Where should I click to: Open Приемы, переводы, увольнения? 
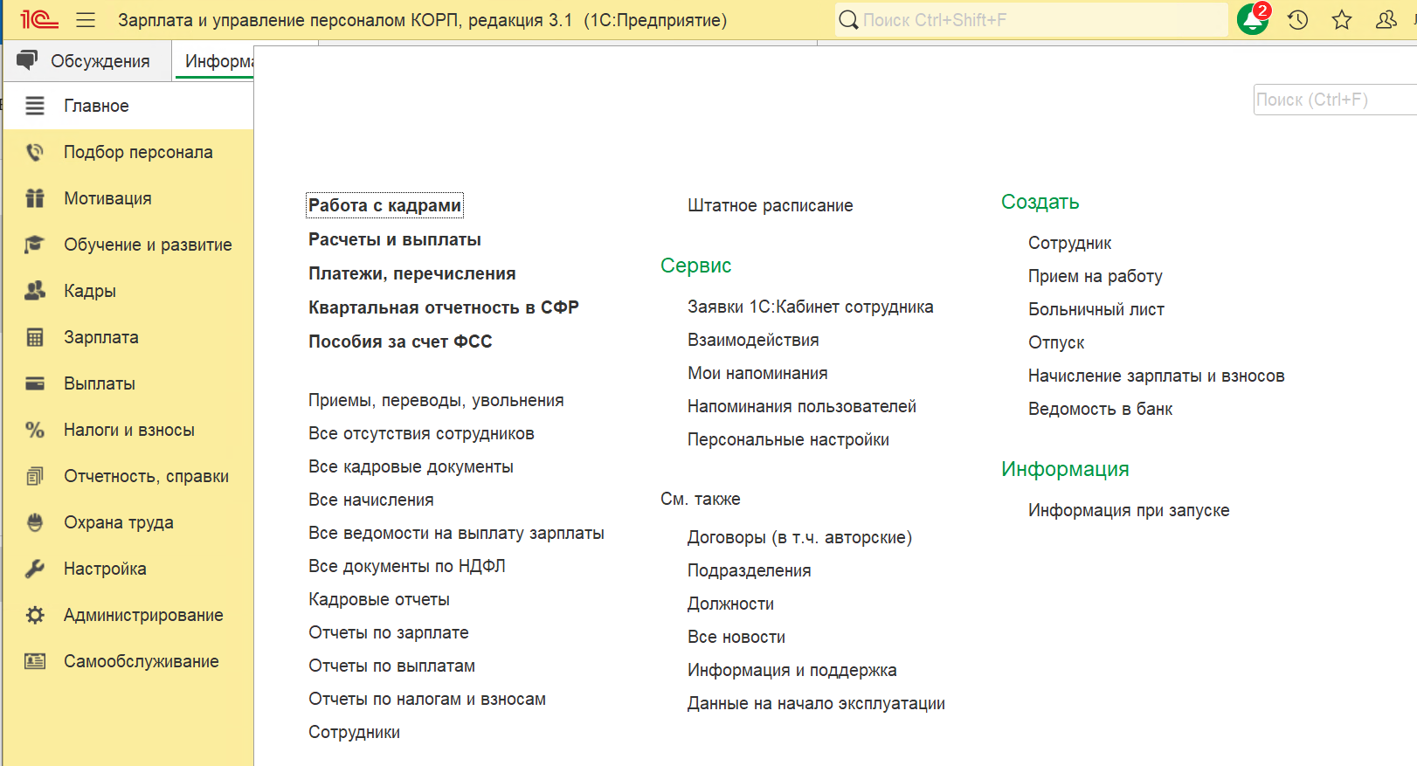click(x=436, y=400)
